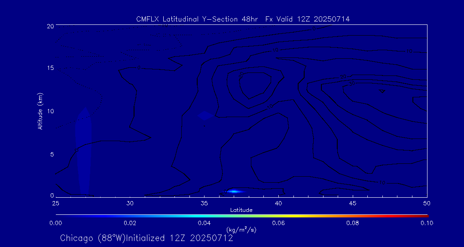The height and width of the screenshot is (247, 464).
Task: Click the y-axis tick label '15'
Action: click(x=50, y=68)
